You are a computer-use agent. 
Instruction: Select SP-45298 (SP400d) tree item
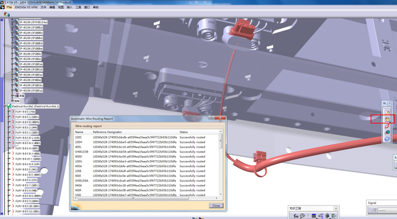(x=31, y=80)
